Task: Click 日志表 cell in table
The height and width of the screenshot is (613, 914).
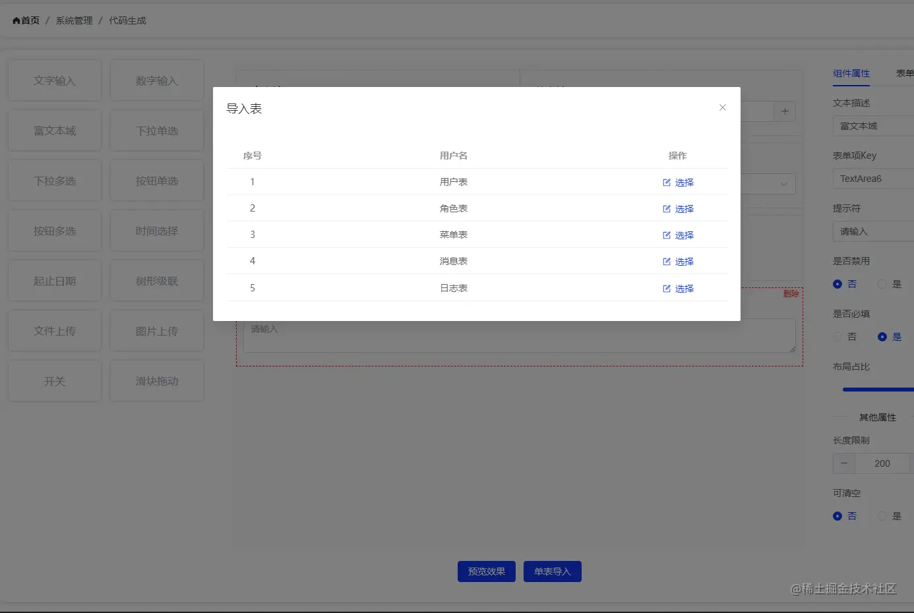Action: [454, 288]
